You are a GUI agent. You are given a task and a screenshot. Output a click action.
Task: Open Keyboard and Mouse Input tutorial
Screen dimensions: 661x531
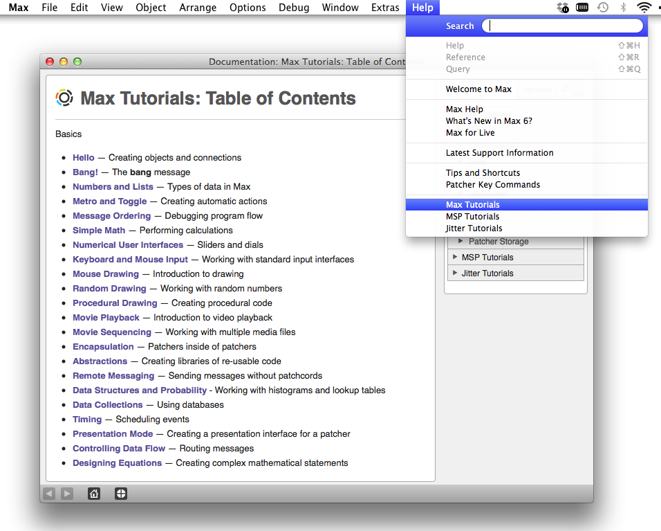[130, 260]
